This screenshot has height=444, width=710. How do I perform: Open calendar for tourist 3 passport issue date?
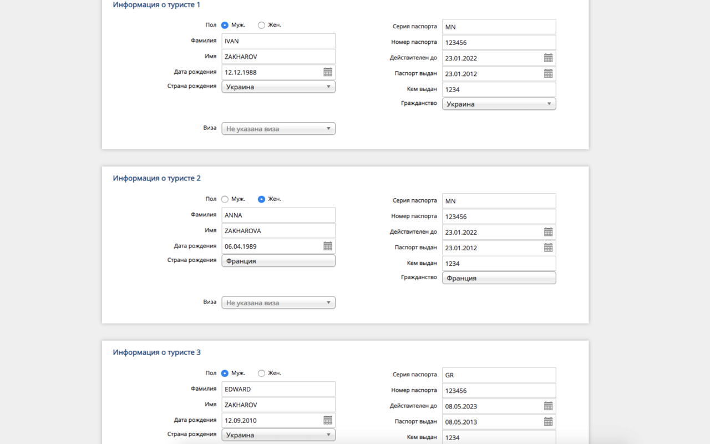548,421
